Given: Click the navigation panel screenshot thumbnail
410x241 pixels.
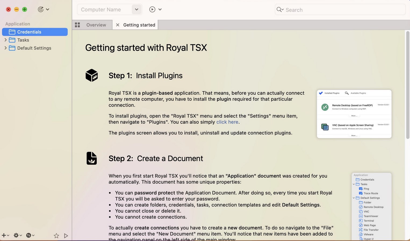Looking at the screenshot, I should coord(372,206).
